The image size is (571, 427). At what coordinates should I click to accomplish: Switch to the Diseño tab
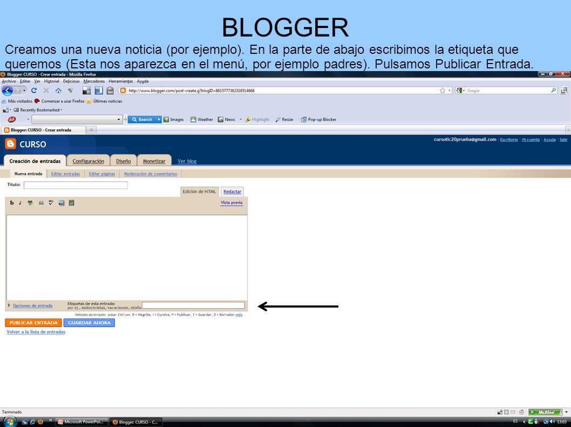click(124, 161)
